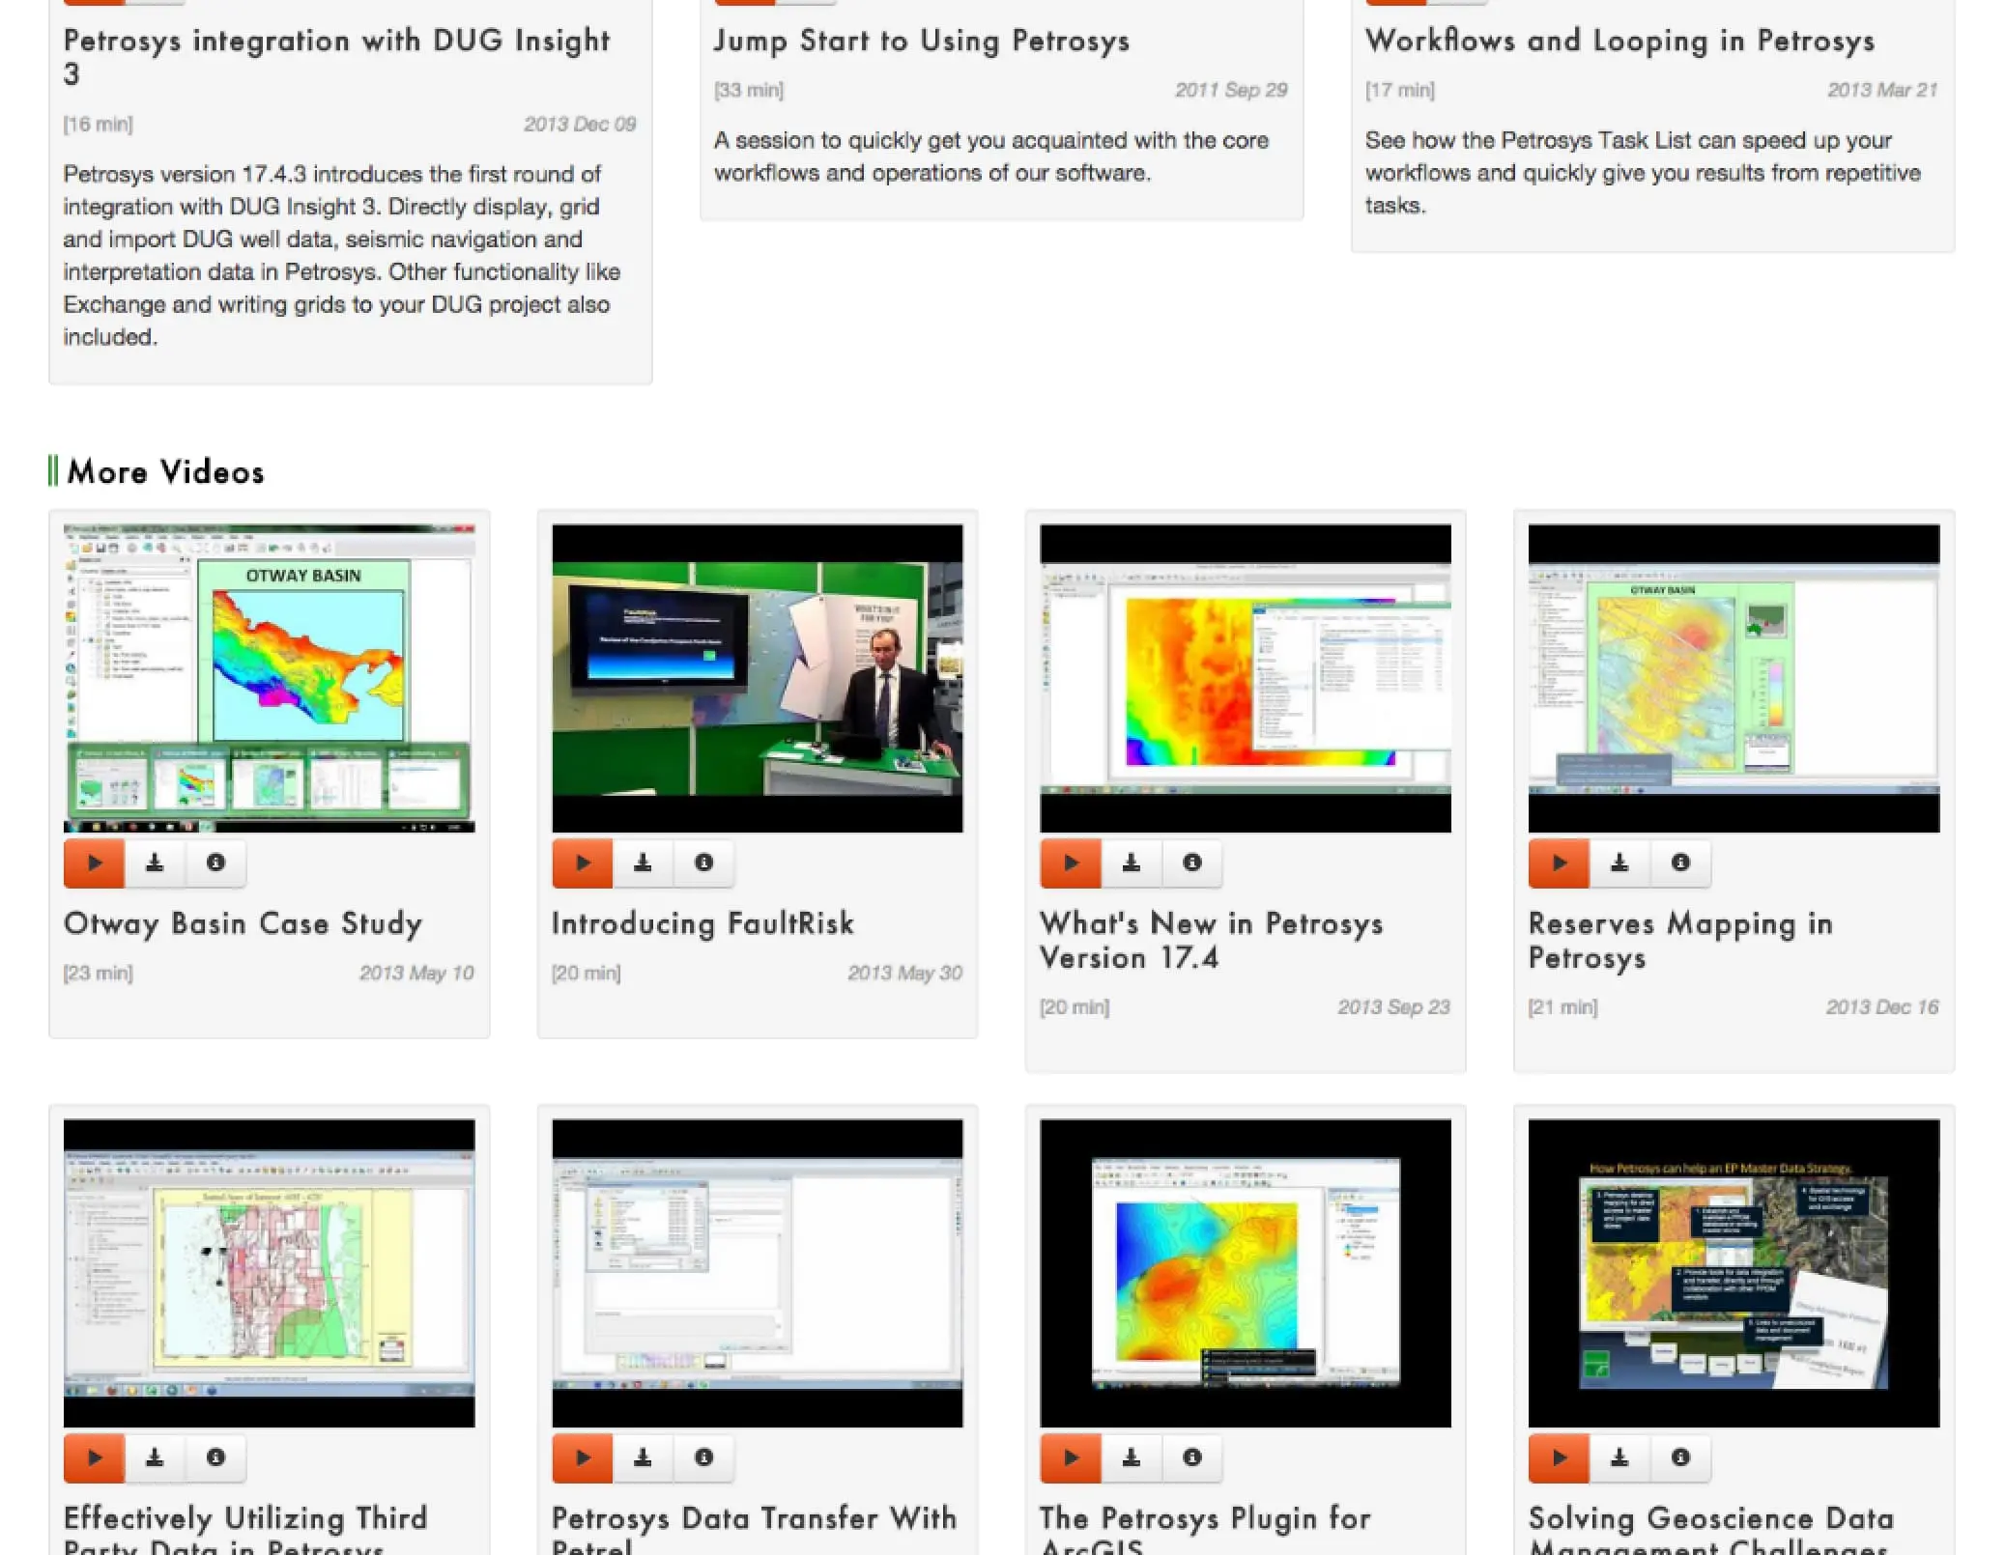Click the date 2011 Sep 29
Screen dimensions: 2006x1555
click(1231, 90)
